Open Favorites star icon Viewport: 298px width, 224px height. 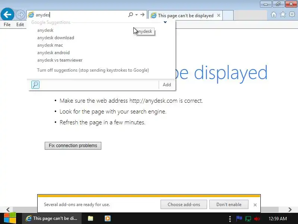[x=283, y=14]
